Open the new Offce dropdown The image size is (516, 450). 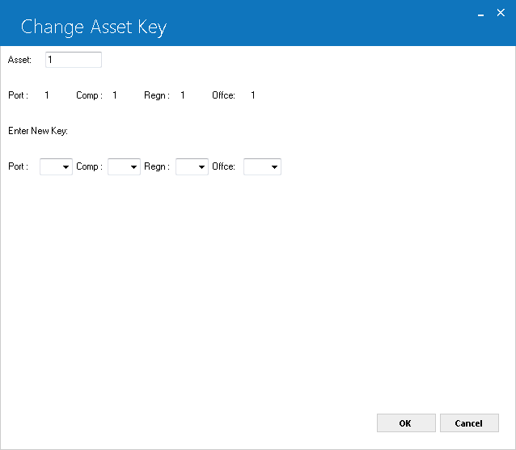262,166
